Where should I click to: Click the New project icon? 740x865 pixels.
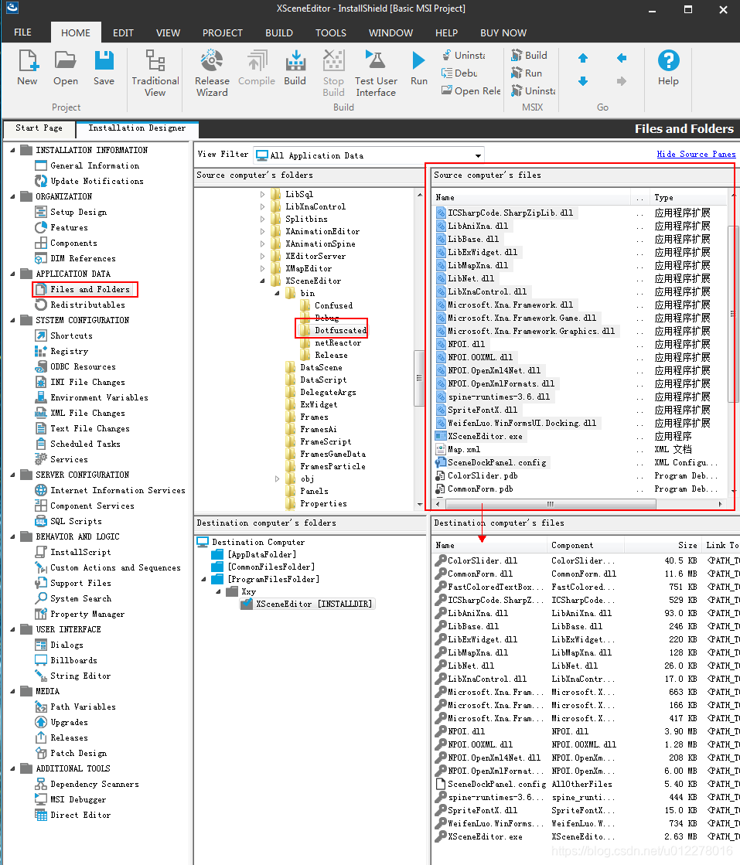click(x=27, y=68)
